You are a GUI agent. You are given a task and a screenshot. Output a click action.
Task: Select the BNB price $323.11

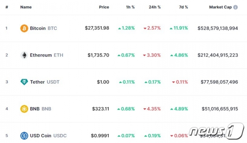pyautogui.click(x=101, y=109)
